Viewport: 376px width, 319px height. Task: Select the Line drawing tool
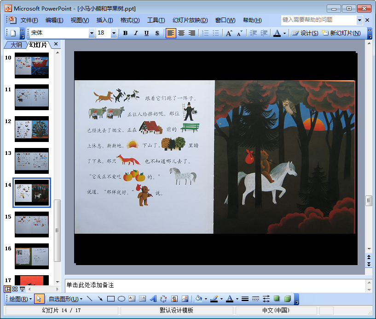tap(89, 299)
